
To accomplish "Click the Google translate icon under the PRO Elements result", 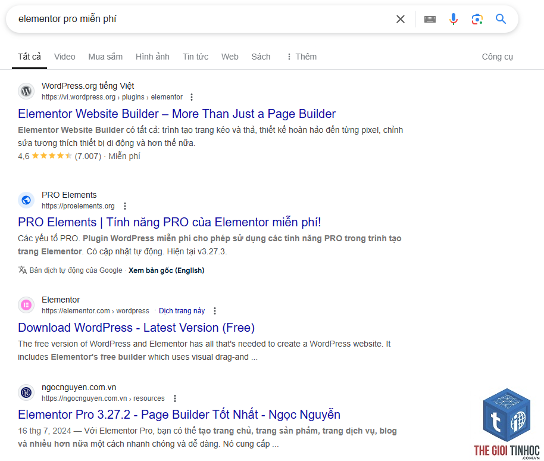I will (23, 270).
